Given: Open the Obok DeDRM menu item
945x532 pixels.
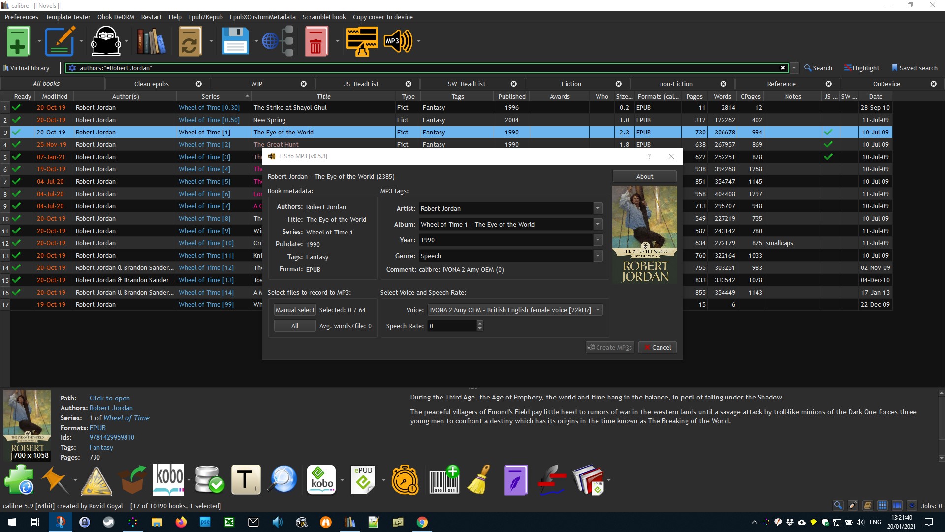Looking at the screenshot, I should click(x=116, y=17).
